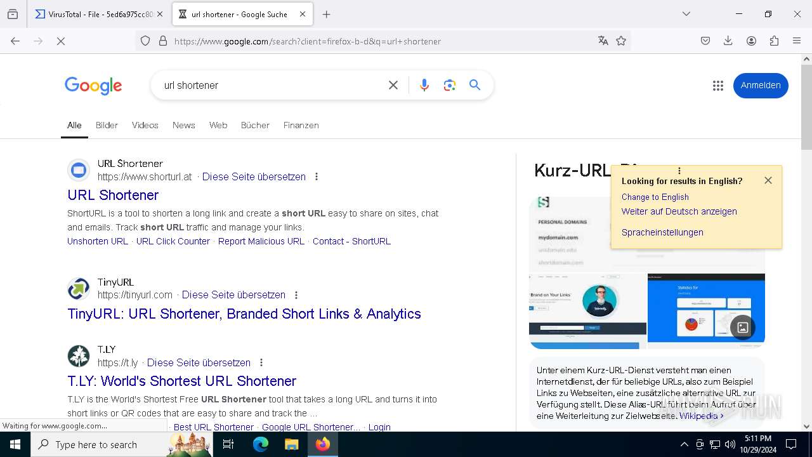The image size is (812, 457).
Task: Save page to Pocket
Action: (x=705, y=41)
